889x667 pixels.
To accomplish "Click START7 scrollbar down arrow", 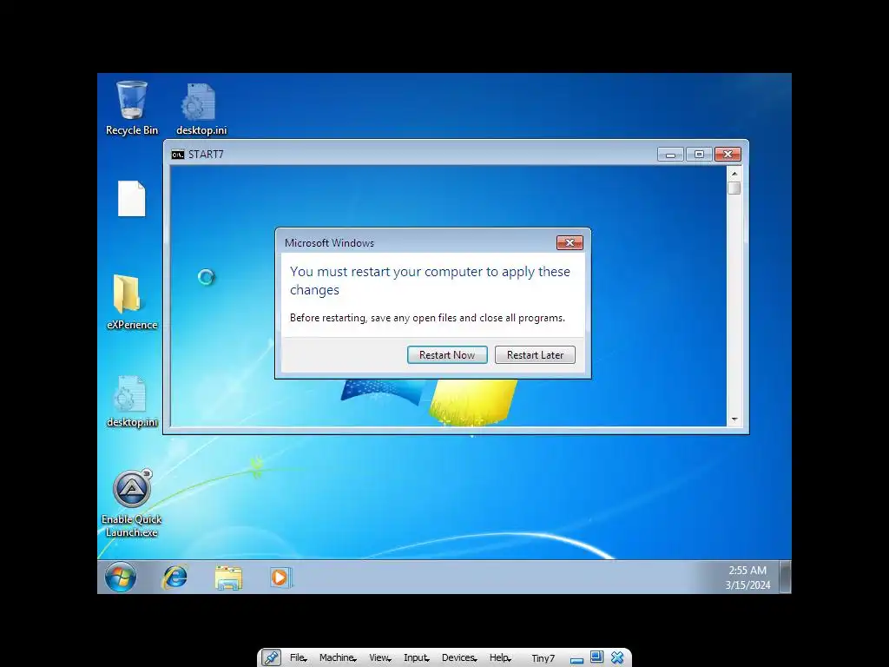I will (734, 419).
